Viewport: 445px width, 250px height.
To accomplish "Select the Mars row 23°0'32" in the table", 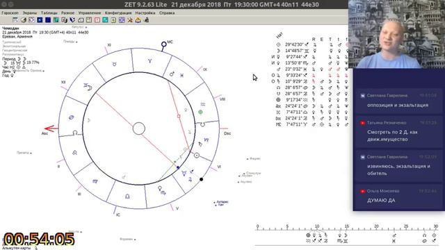I will point(311,69).
